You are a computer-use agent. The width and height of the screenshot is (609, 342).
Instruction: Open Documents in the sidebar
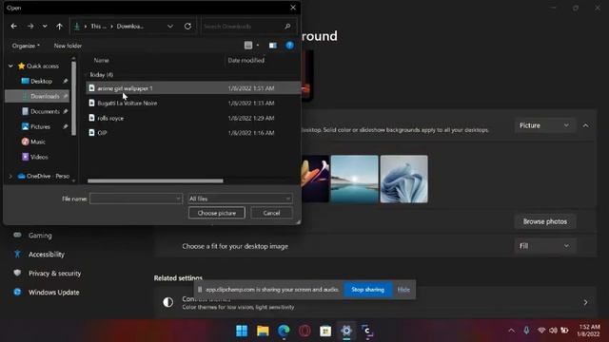(x=45, y=111)
